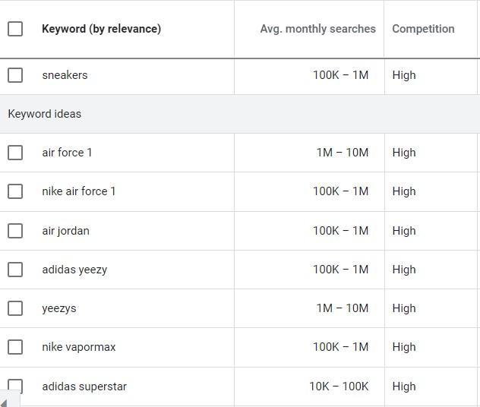
Task: Tick the yeezys row checkbox
Action: (x=15, y=308)
